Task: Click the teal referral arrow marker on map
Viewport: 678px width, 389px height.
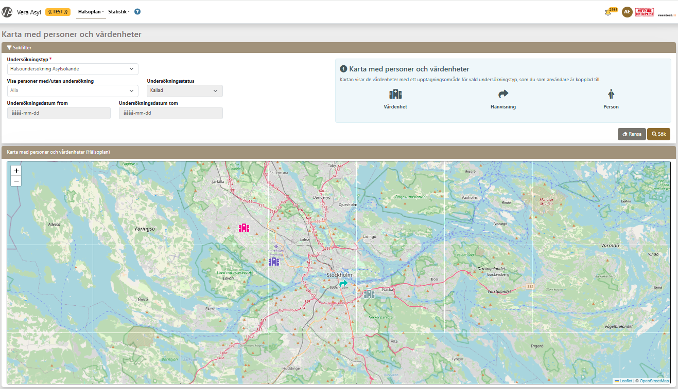Action: [x=343, y=283]
